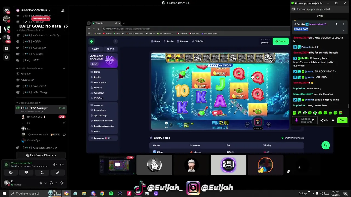Collapse first Voice Channels category
The image size is (351, 197).
(30, 30)
